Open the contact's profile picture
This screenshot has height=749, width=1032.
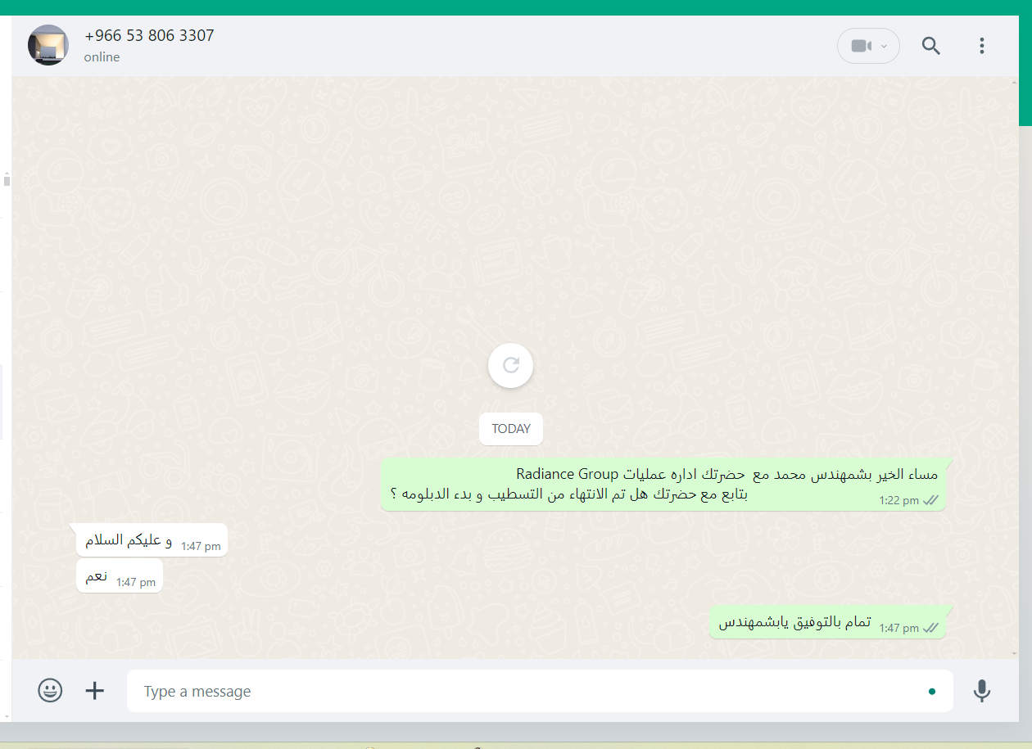[48, 45]
